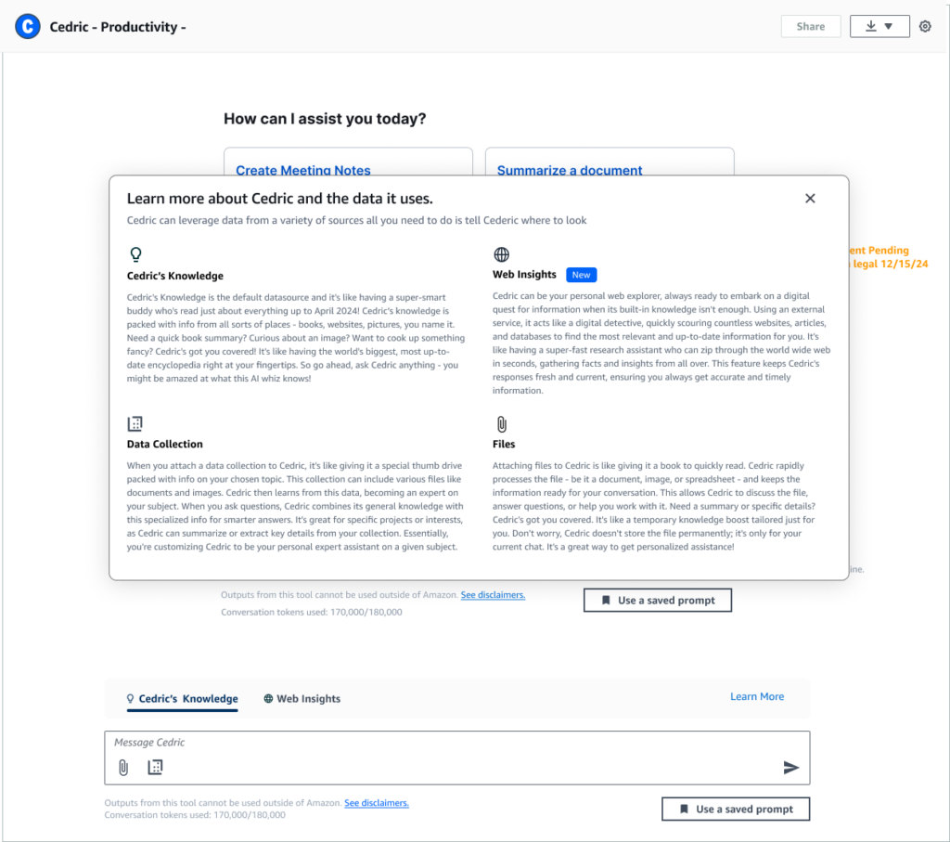Click the Share button
950x842 pixels.
click(x=810, y=27)
